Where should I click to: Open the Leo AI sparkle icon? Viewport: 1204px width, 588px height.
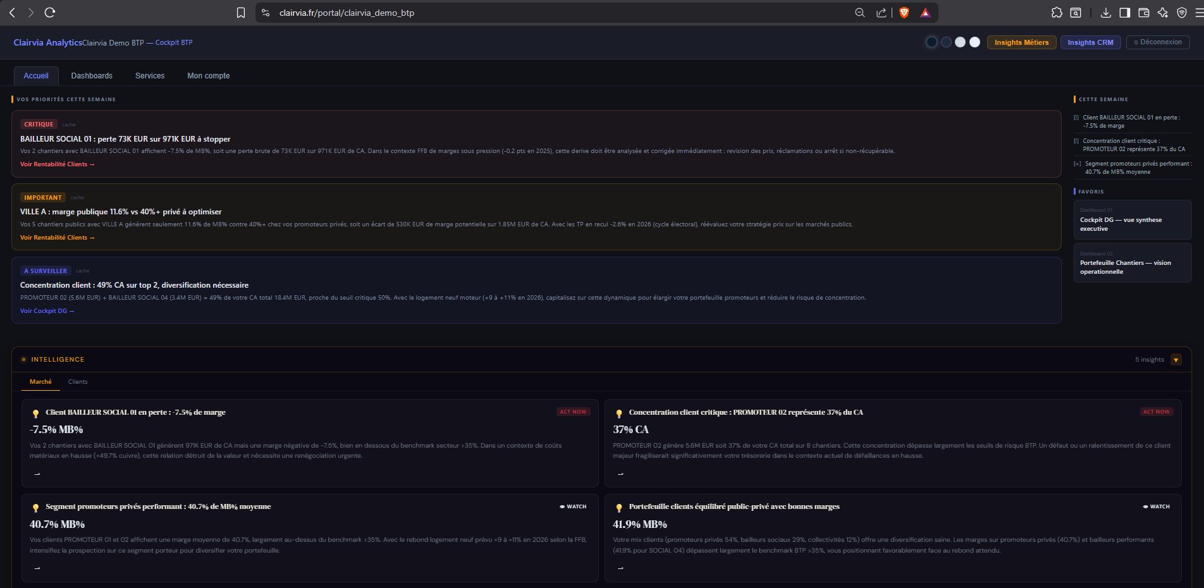pos(1163,13)
